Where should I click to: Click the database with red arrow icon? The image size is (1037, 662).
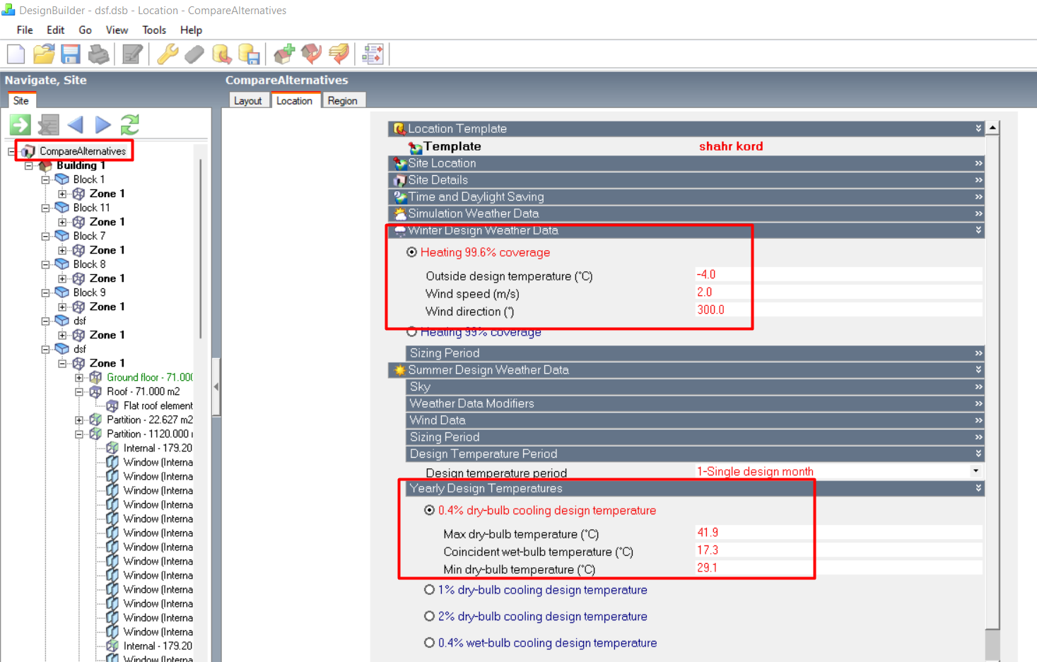222,54
